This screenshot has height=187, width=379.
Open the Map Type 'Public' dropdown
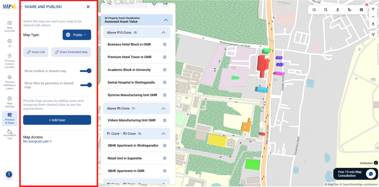77,35
